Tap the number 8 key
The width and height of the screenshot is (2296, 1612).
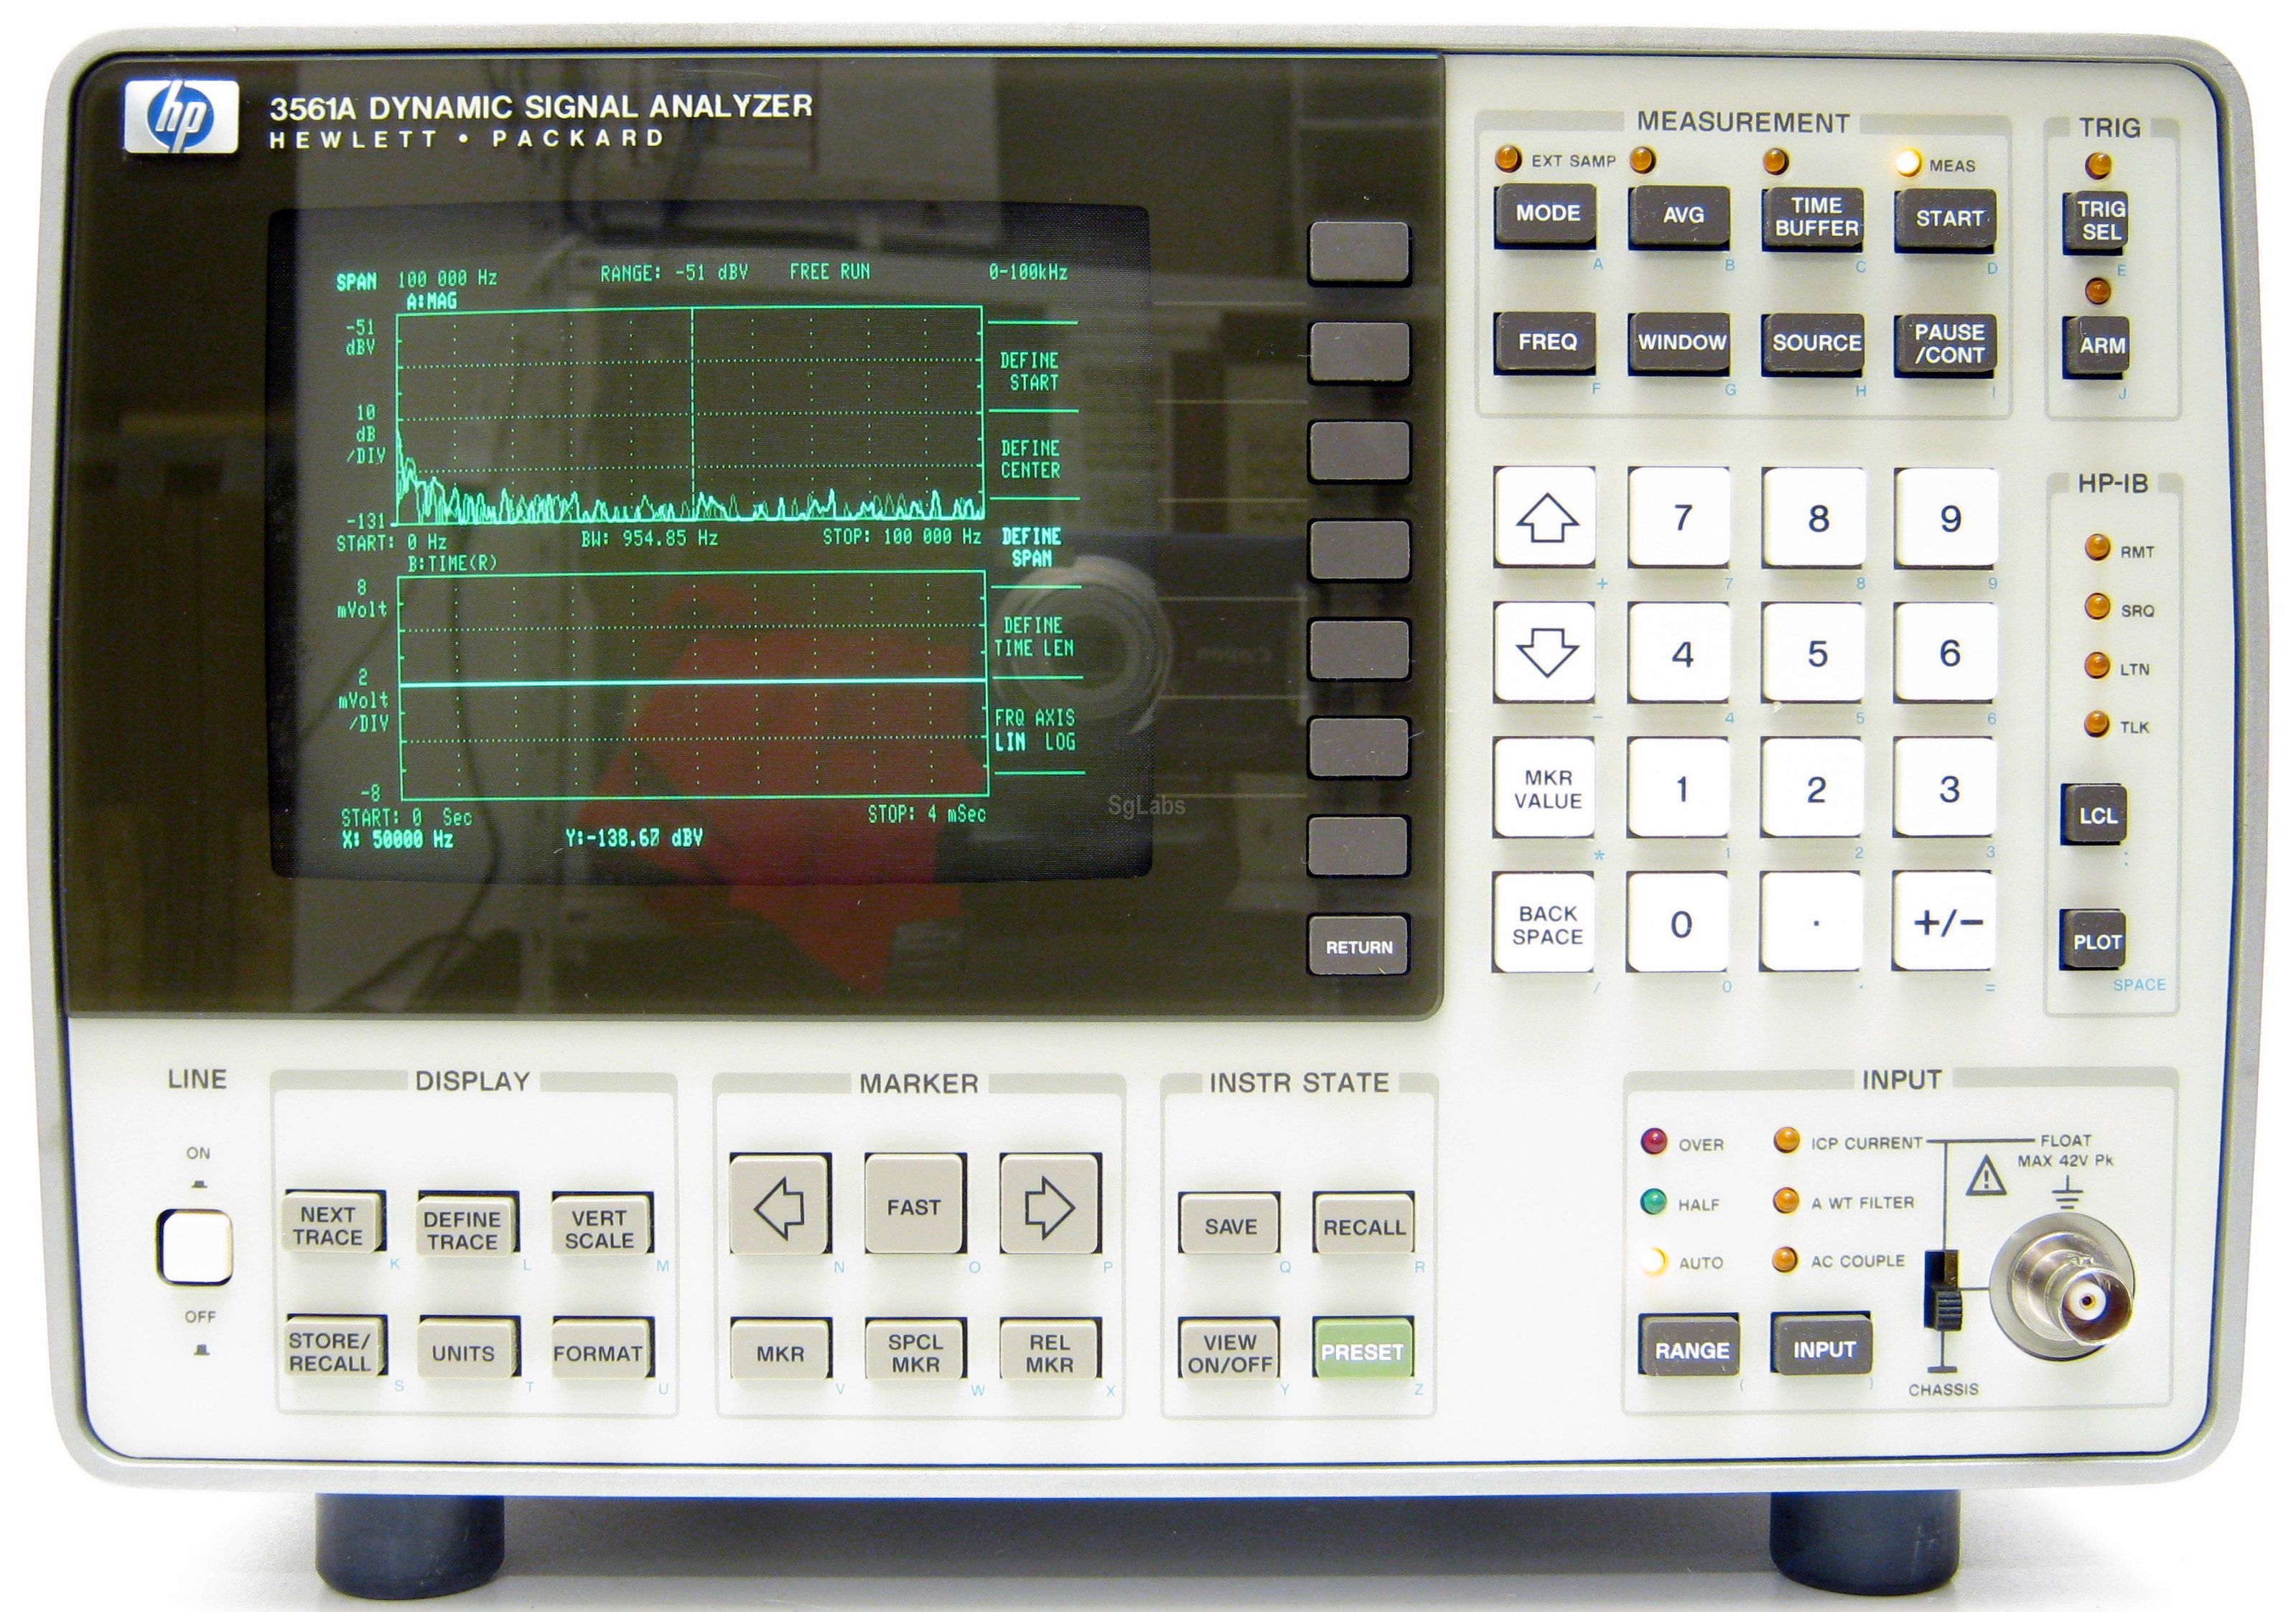[1814, 517]
